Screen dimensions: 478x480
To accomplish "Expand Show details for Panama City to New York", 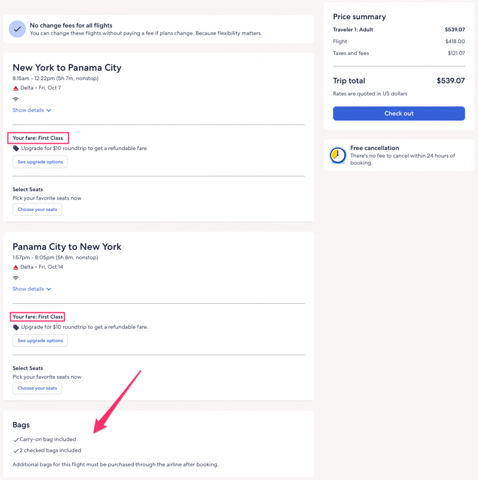I will tap(32, 289).
